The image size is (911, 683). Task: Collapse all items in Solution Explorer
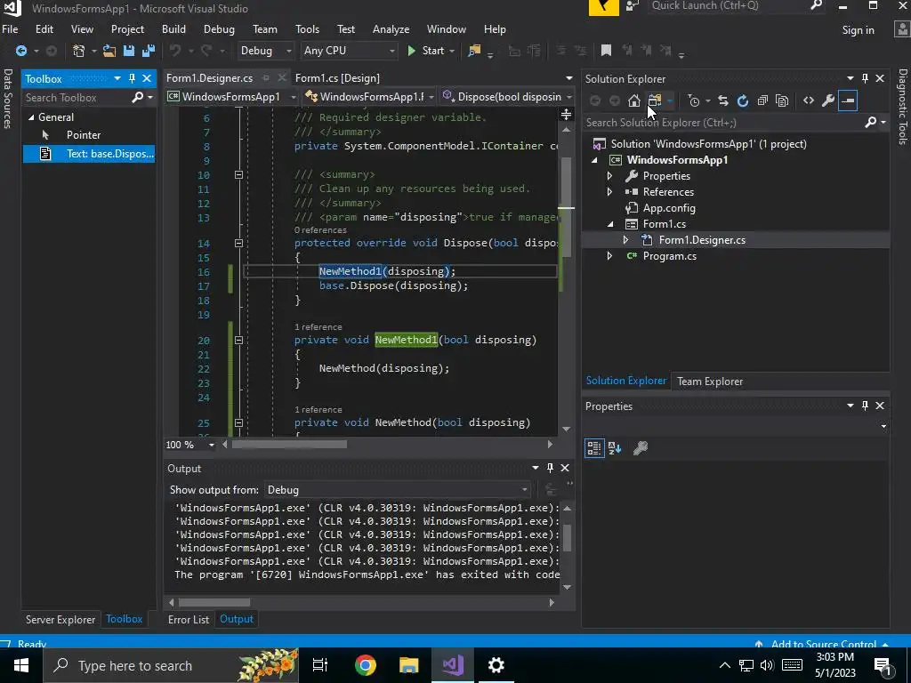pyautogui.click(x=762, y=100)
